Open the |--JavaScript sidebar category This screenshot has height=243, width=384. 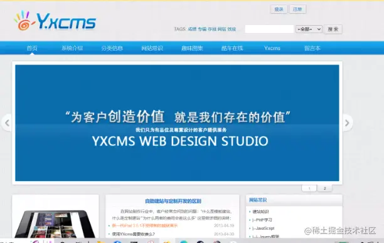coord(264,228)
